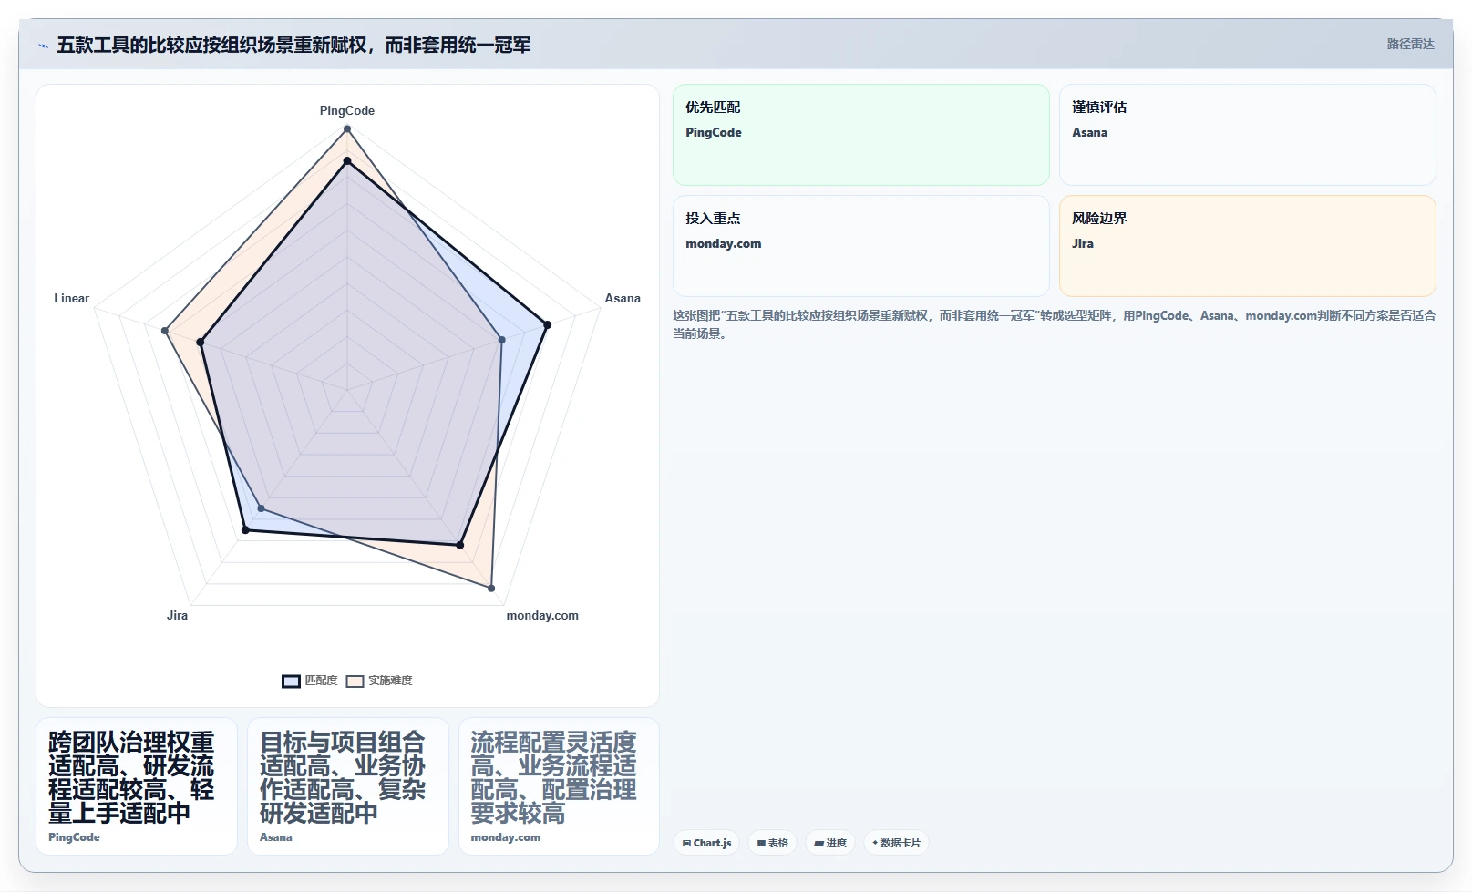Click the description paragraph starting 这张图把

[x=1054, y=324]
